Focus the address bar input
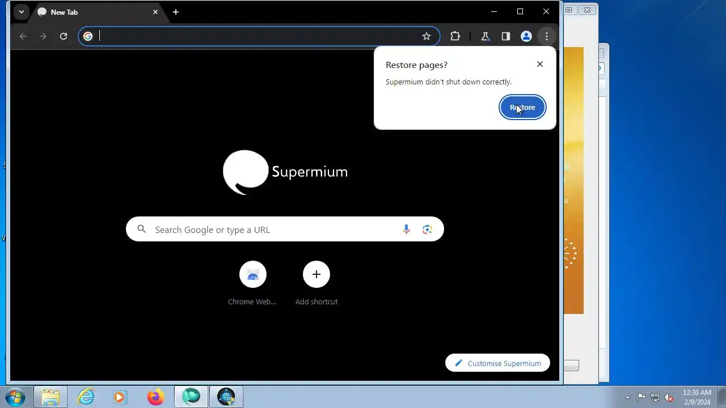726x408 pixels. tap(258, 36)
